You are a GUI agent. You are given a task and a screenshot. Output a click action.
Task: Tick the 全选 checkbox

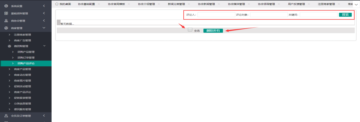tap(190, 30)
